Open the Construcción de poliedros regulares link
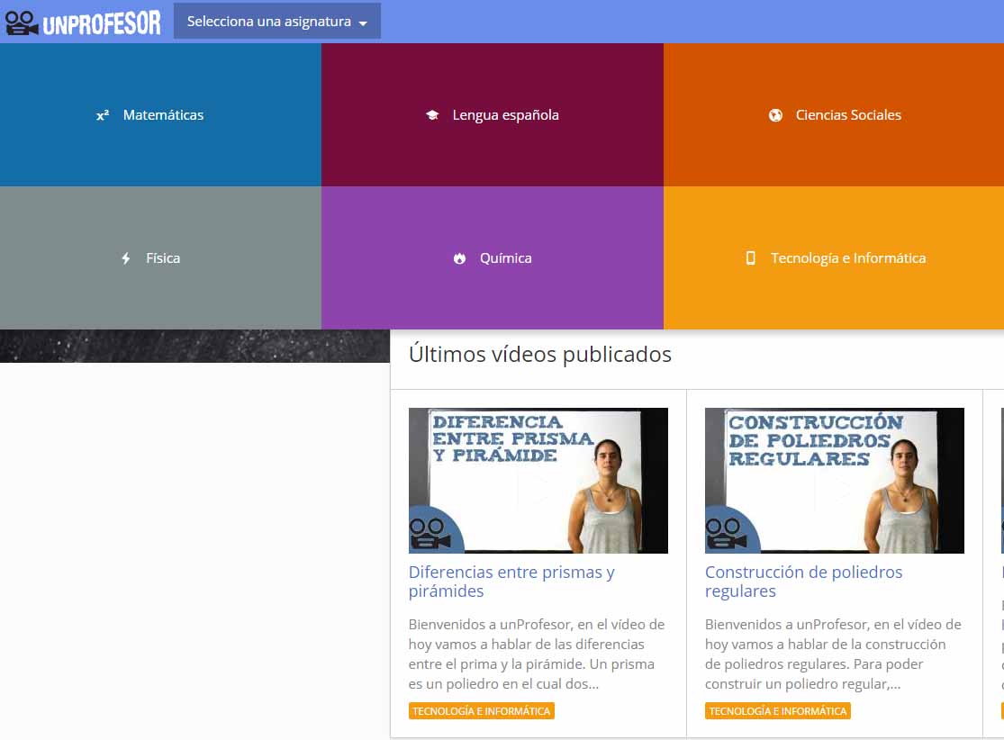Screen dimensions: 1004x740 click(803, 582)
